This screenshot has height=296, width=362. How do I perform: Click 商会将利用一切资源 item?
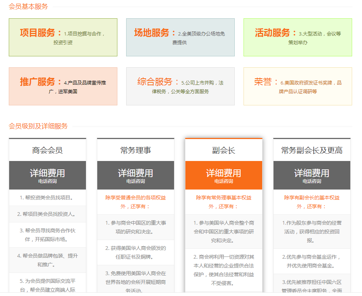coord(224,270)
